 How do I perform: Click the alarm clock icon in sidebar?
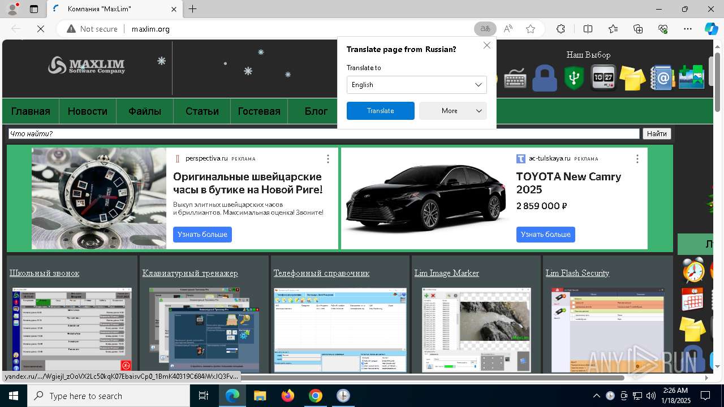[x=693, y=270]
